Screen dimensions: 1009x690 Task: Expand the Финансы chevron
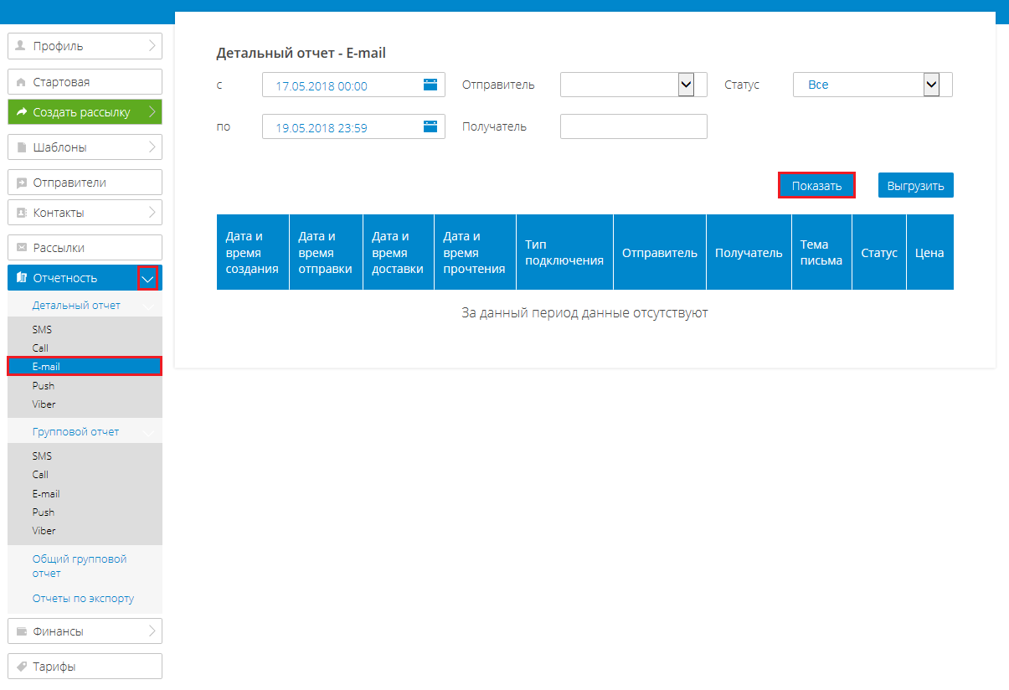click(152, 631)
